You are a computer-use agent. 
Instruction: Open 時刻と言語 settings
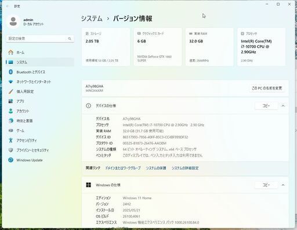click(40, 121)
